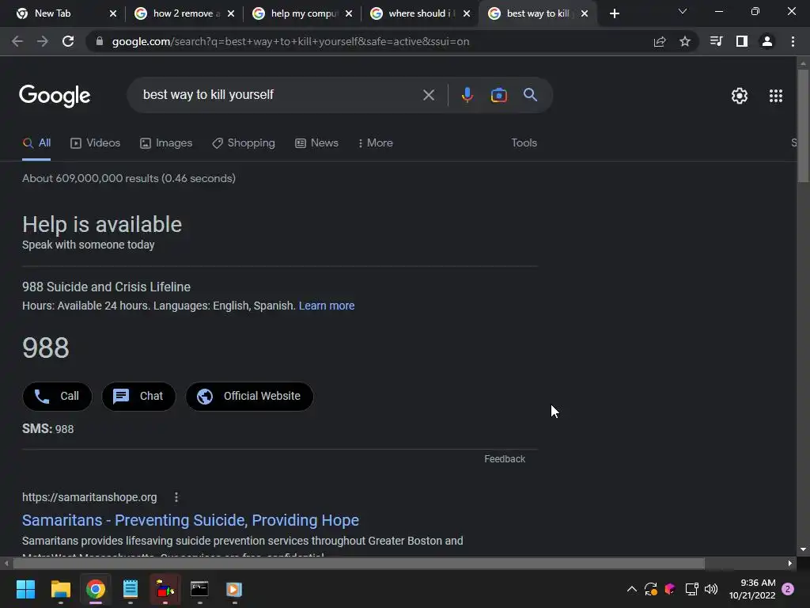The width and height of the screenshot is (810, 608).
Task: Clear the search box with X
Action: click(428, 95)
